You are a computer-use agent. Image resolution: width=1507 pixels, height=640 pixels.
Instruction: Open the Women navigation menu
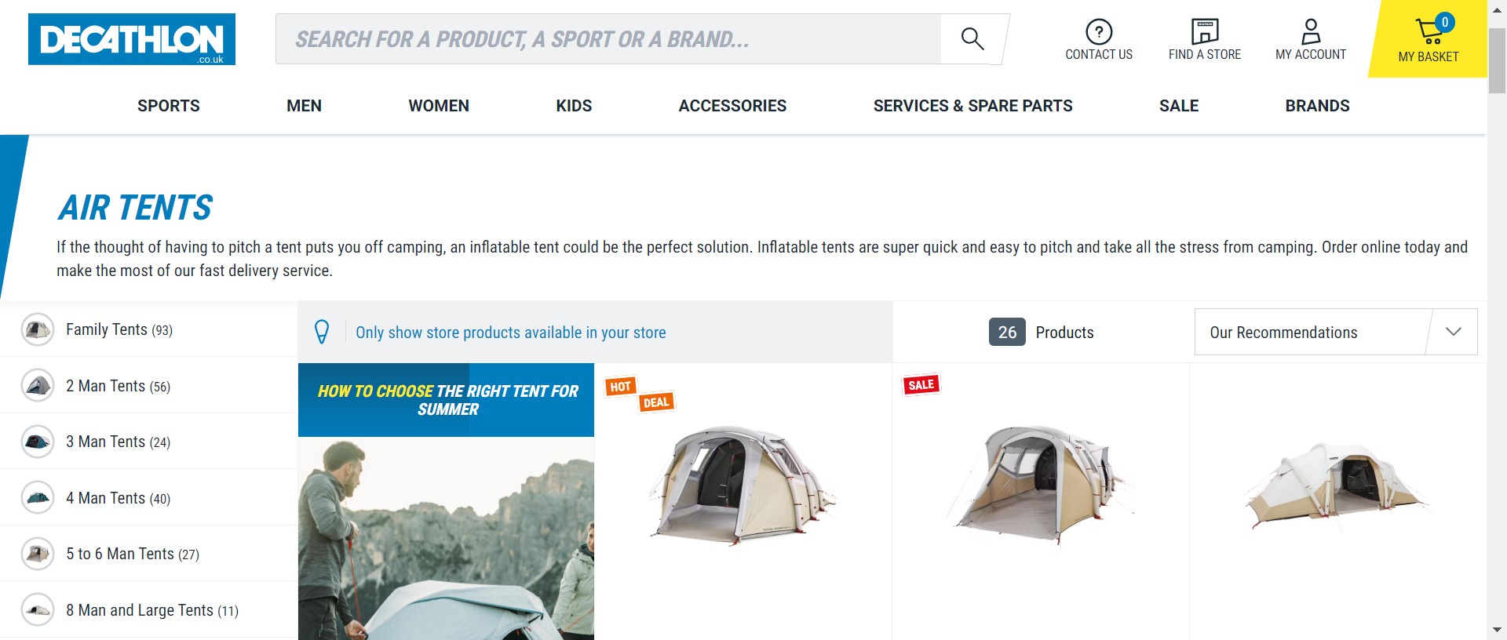coord(439,106)
